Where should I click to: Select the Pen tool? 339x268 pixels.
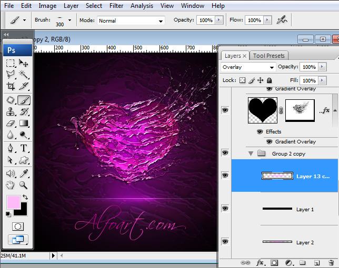tap(11, 148)
